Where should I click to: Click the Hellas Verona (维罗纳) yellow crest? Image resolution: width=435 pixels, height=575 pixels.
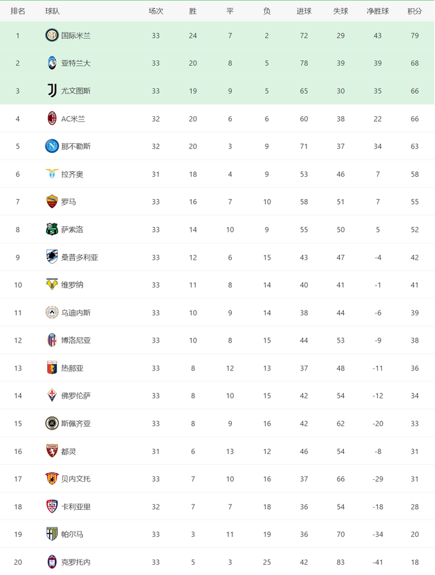tap(52, 285)
